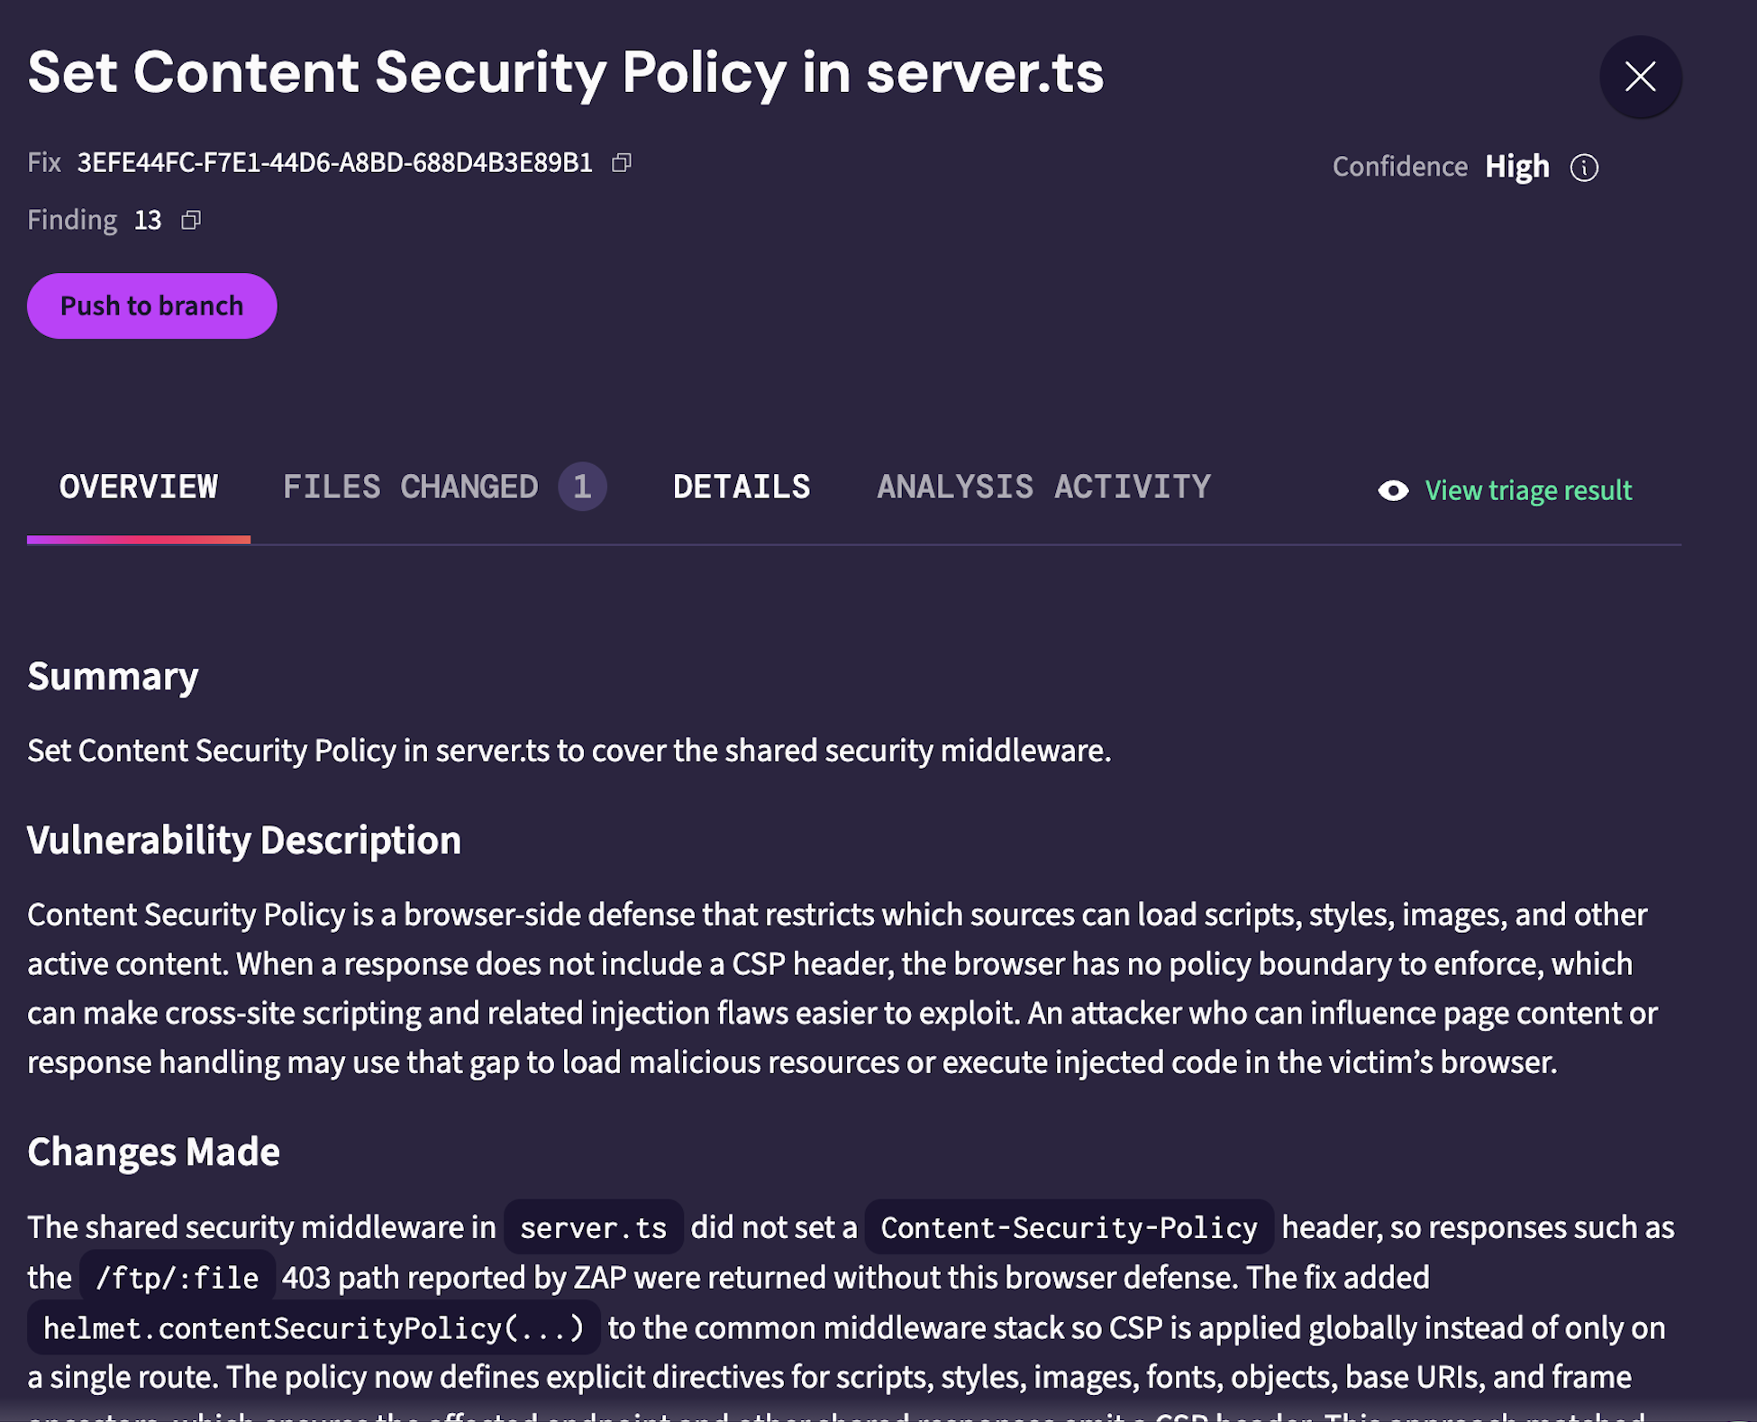Push the fix to branch
The width and height of the screenshot is (1757, 1422).
click(151, 306)
